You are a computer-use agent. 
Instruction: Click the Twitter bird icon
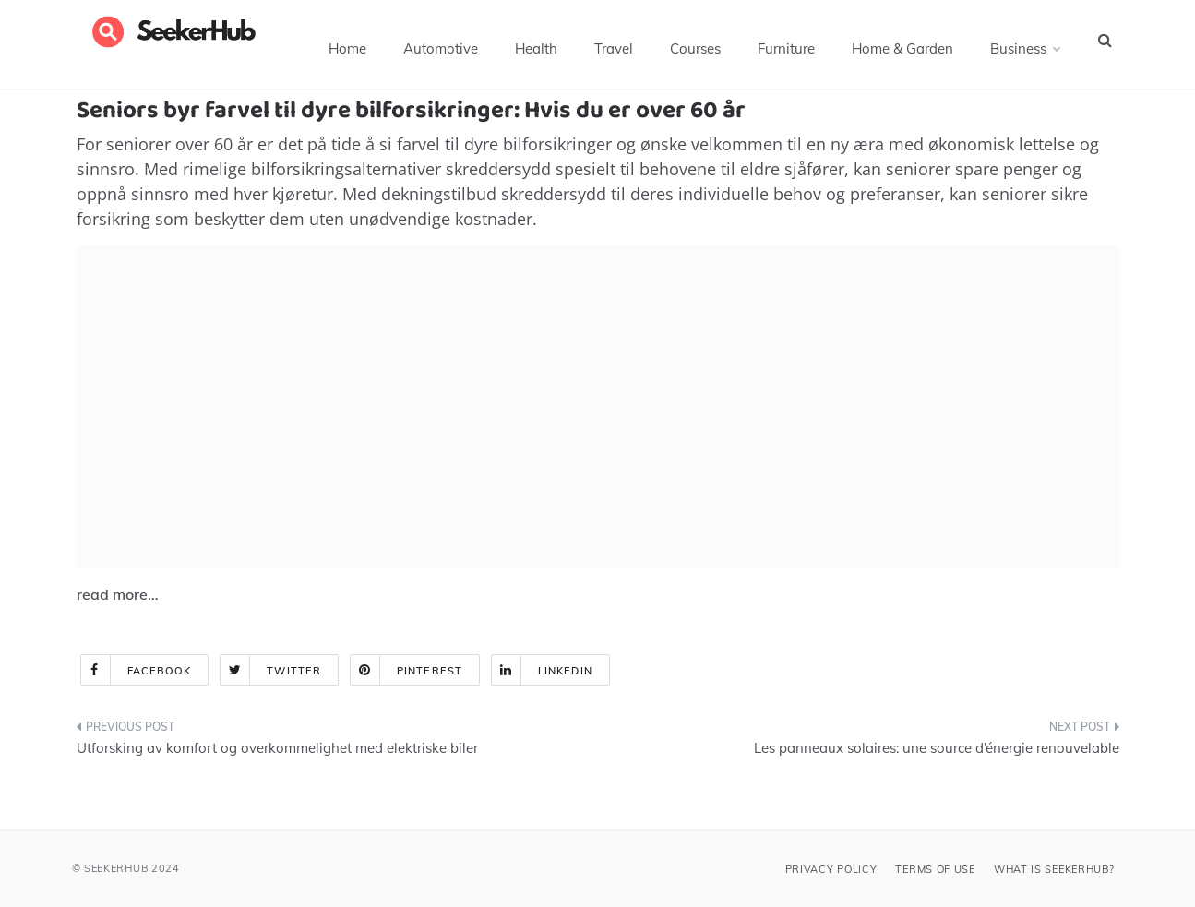234,670
